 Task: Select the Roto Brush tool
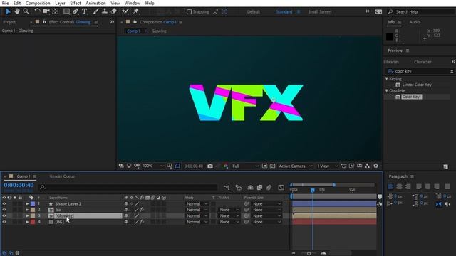pyautogui.click(x=125, y=11)
